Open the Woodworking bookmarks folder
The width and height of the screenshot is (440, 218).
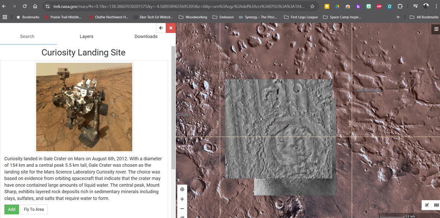pos(193,17)
